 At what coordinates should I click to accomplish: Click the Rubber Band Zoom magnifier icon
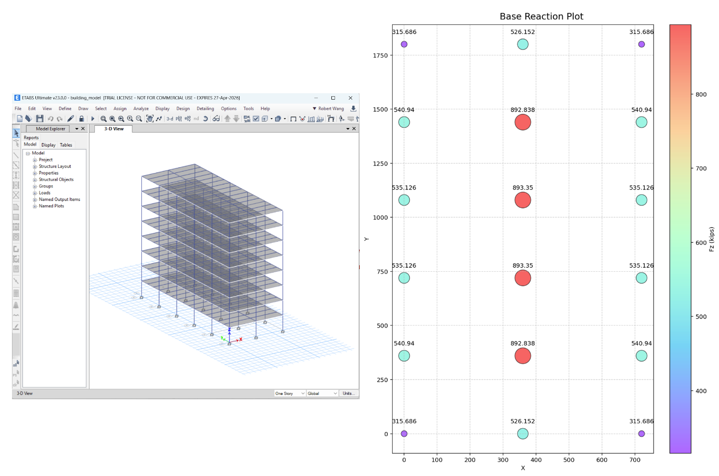(103, 119)
